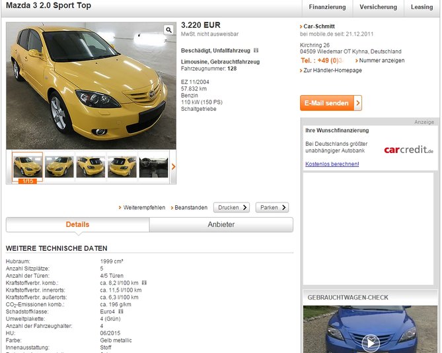442x353 pixels.
Task: Click the Beanstanden link
Action: (x=191, y=207)
